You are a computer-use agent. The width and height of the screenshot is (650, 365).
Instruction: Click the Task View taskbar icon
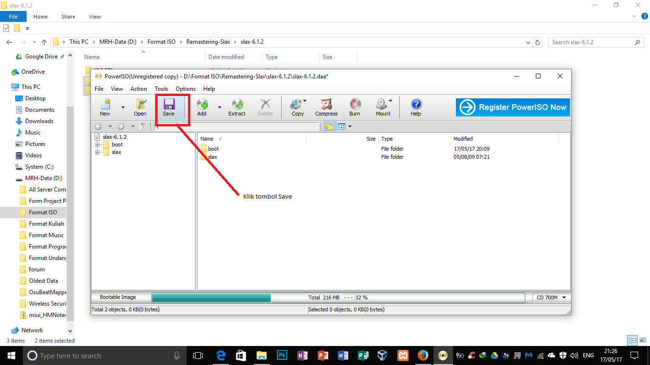[x=198, y=355]
